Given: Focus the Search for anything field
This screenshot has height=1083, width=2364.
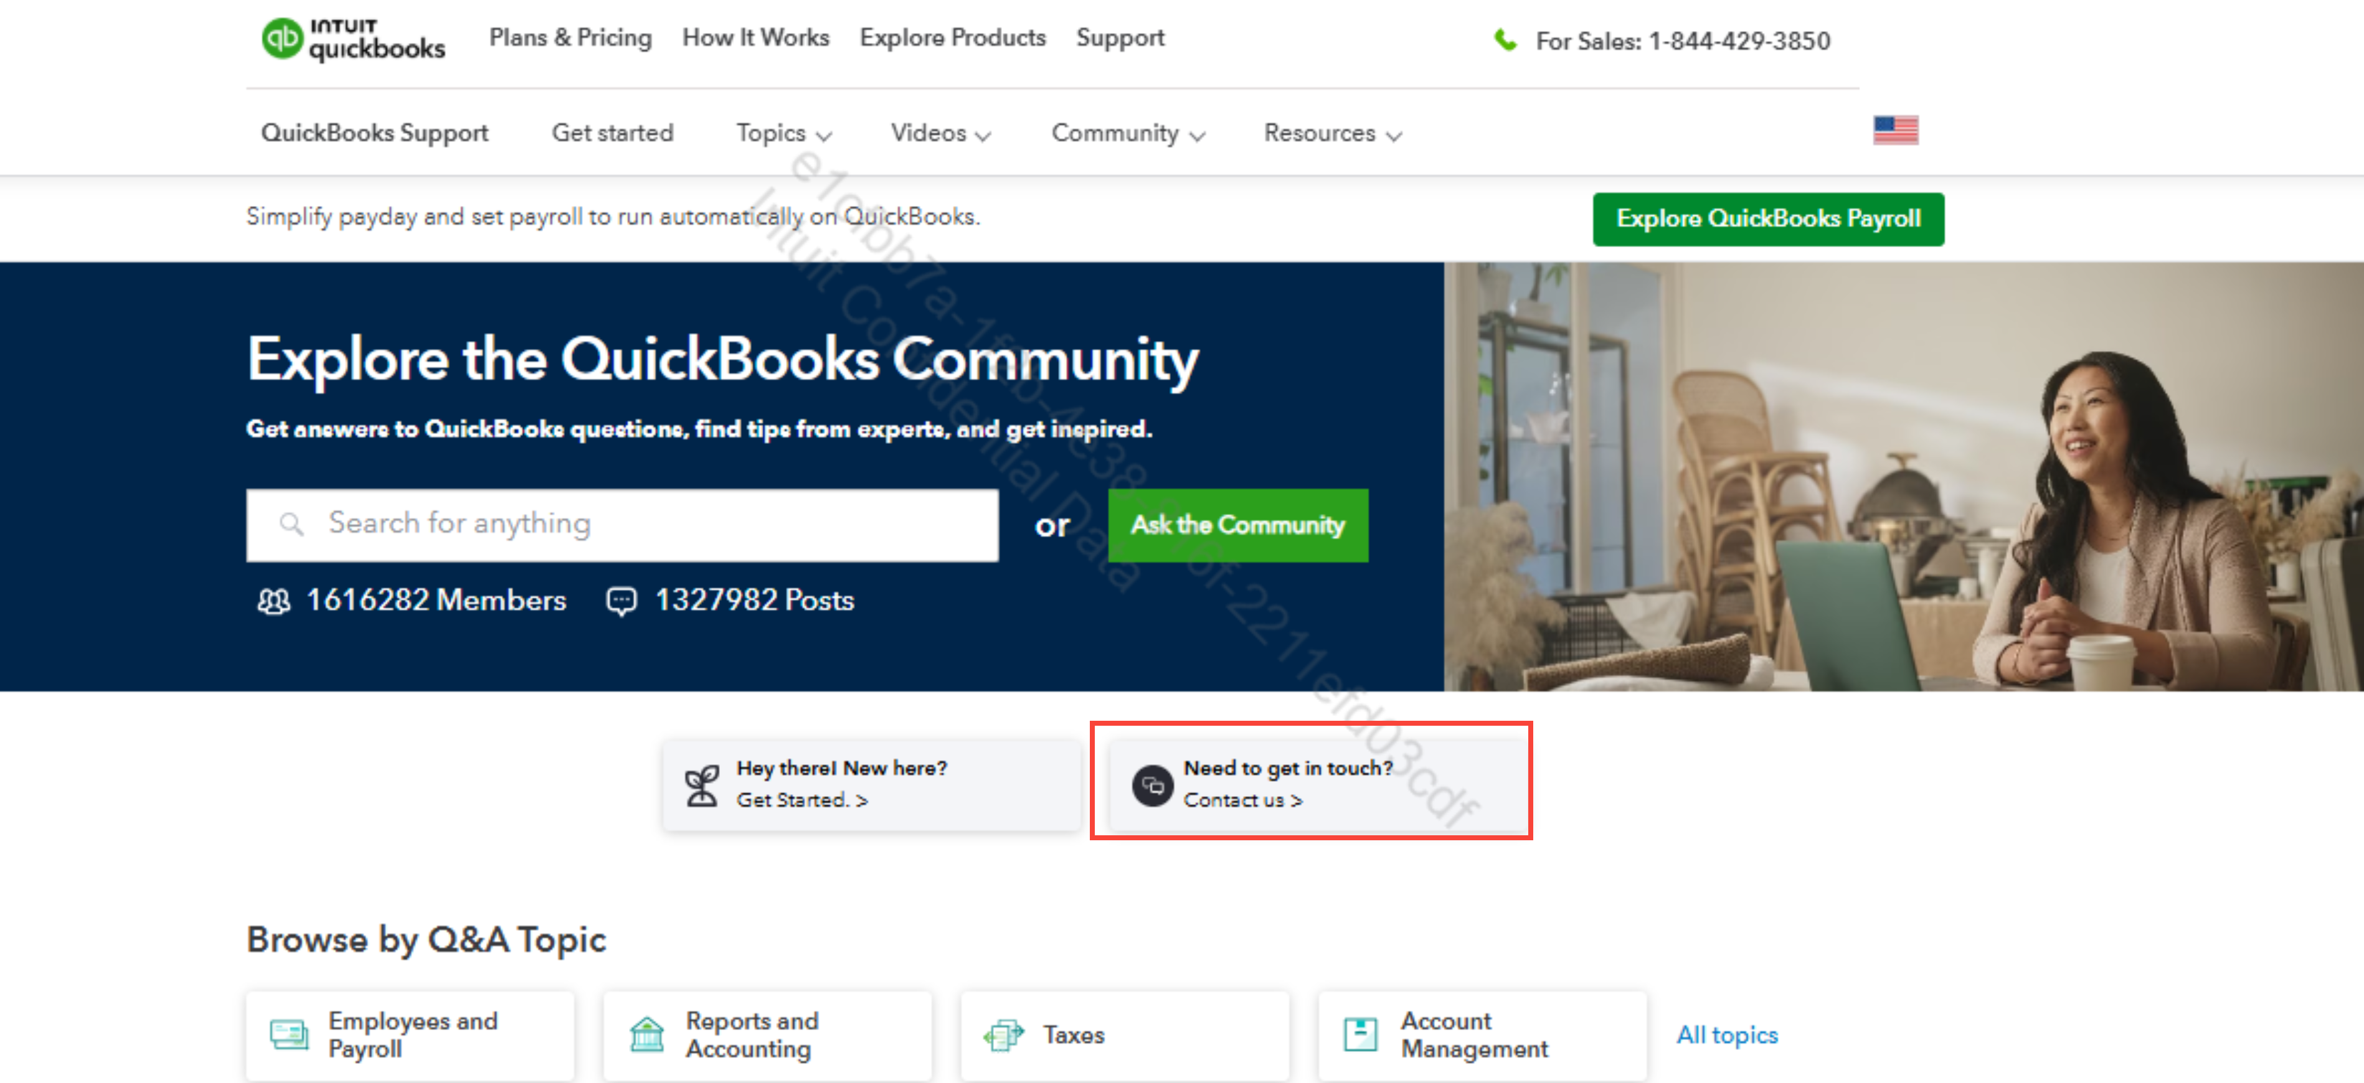Looking at the screenshot, I should pos(643,523).
